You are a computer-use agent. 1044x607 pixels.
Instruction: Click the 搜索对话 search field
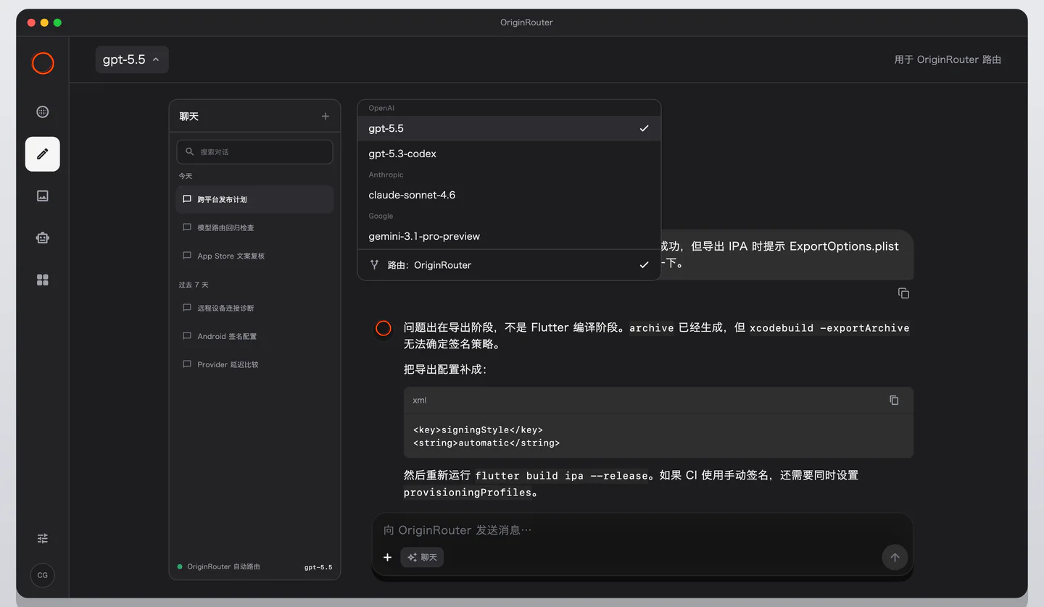(x=254, y=152)
